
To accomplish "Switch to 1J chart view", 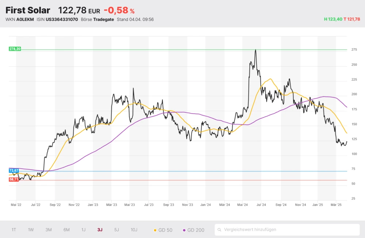I will coord(84,230).
